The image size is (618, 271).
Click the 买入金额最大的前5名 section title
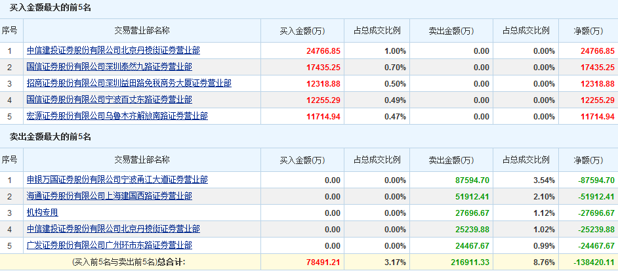point(50,8)
